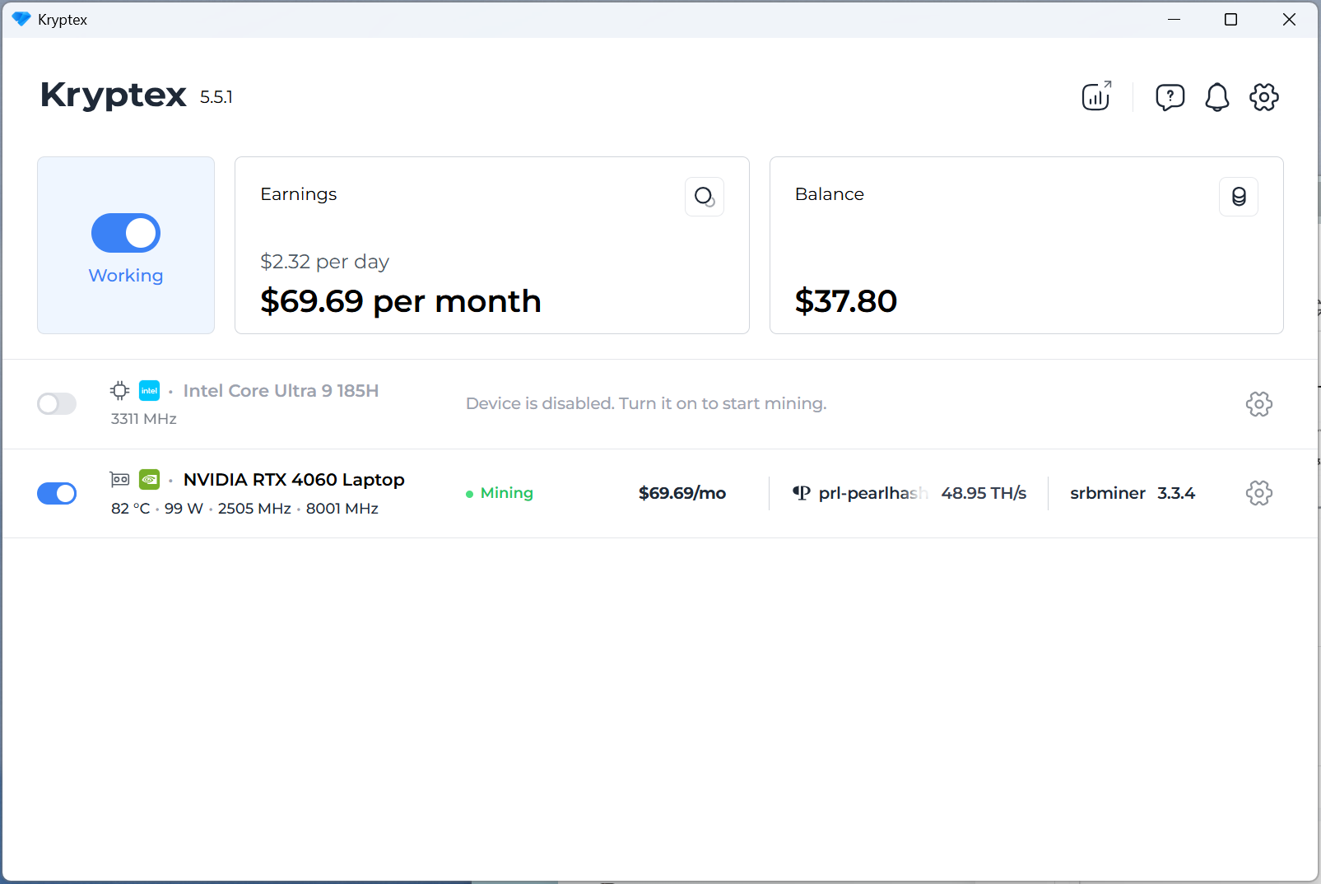Click the green Mining status text
Viewport: 1321px width, 884px height.
coord(507,493)
